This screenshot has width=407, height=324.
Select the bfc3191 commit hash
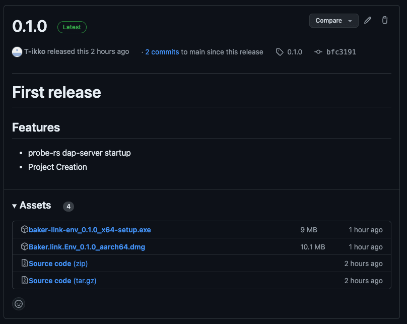342,52
